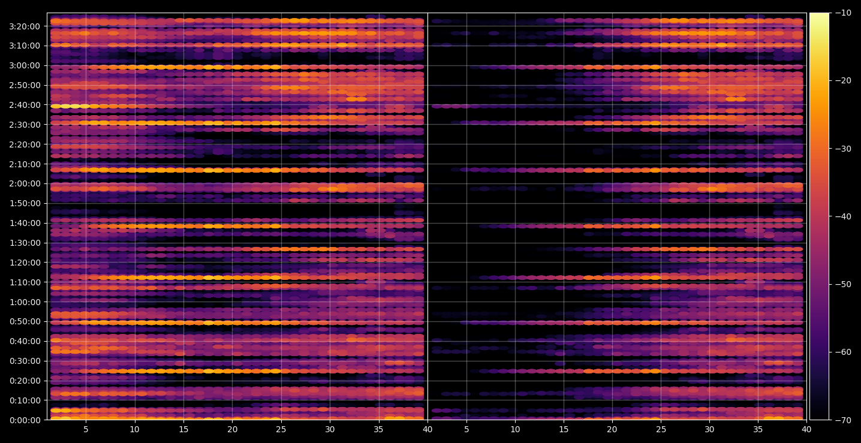Image resolution: width=861 pixels, height=443 pixels.
Task: Click the 3:20:00 time axis label
Action: click(x=26, y=26)
